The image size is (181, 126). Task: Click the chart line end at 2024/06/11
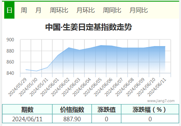click(165, 46)
